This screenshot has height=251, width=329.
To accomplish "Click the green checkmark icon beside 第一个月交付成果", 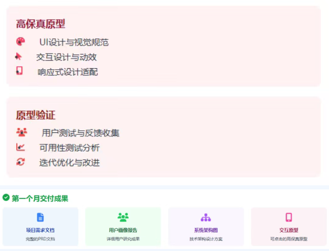I will point(6,198).
